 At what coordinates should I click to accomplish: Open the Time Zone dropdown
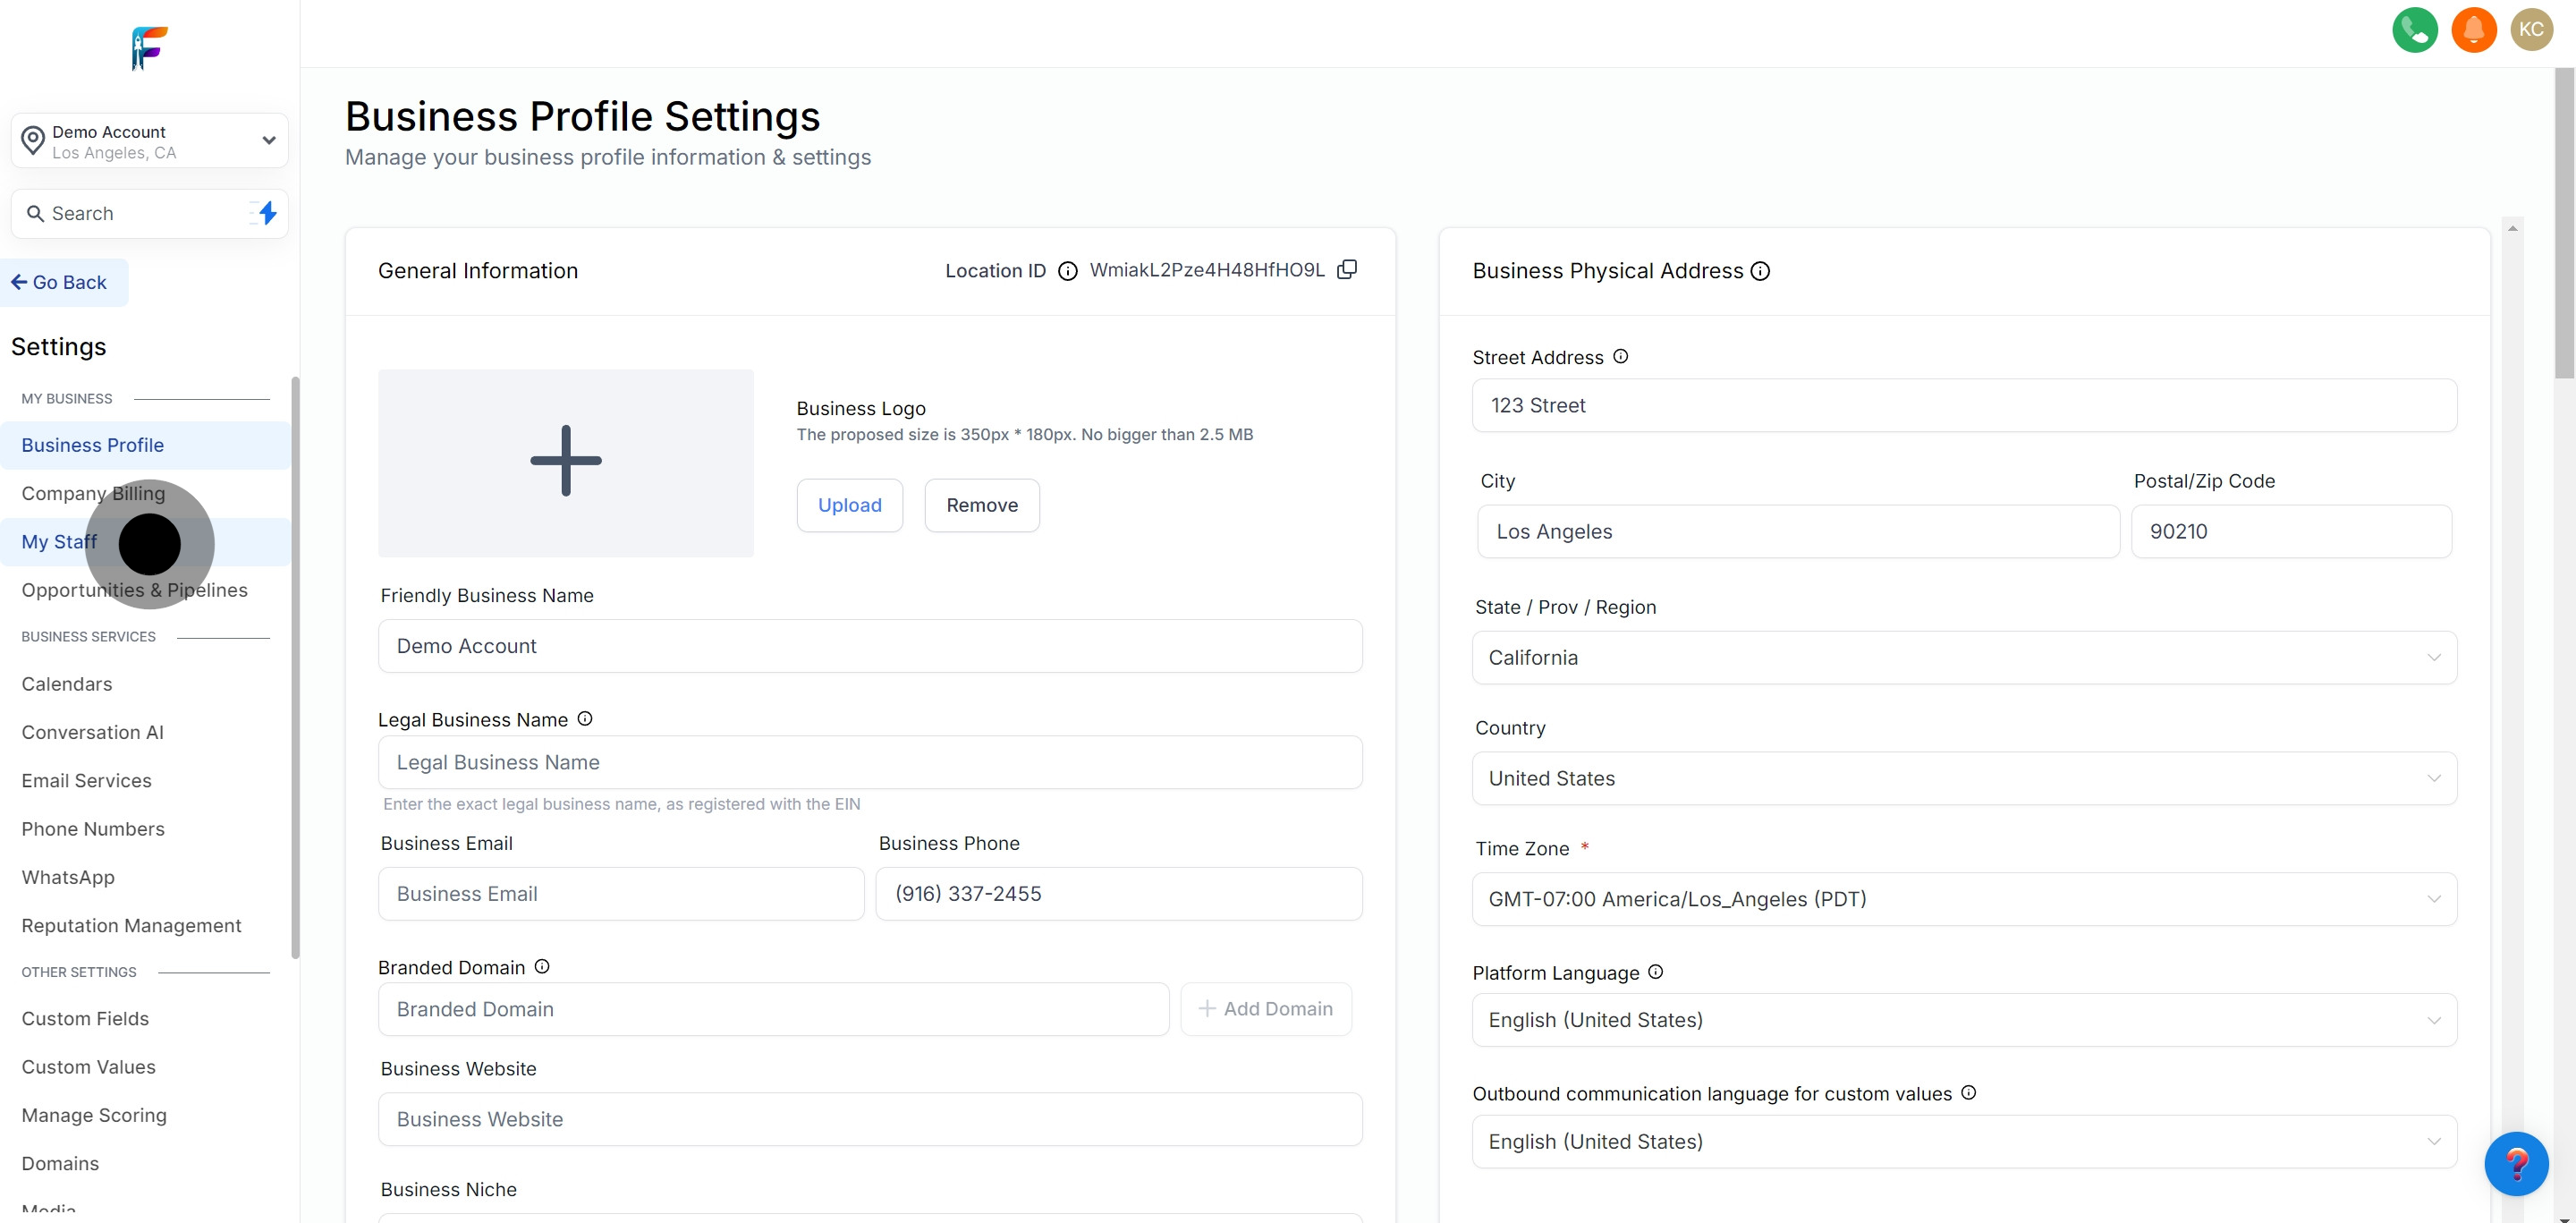click(1963, 899)
